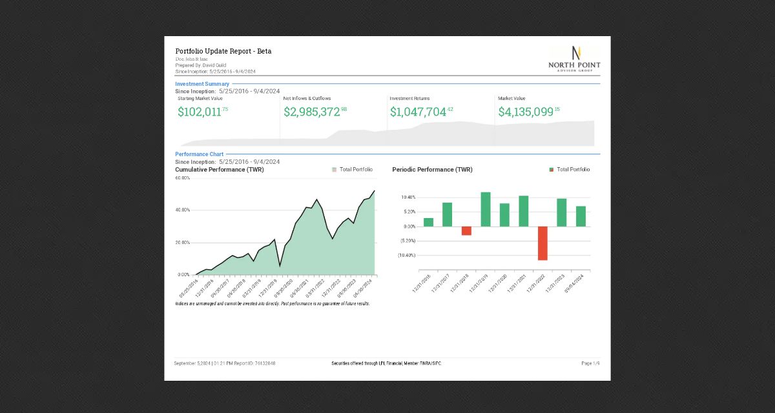Viewport: 775px width, 413px height.
Task: Click the green Total Portfolio legend square on cumulative chart
Action: [x=334, y=169]
